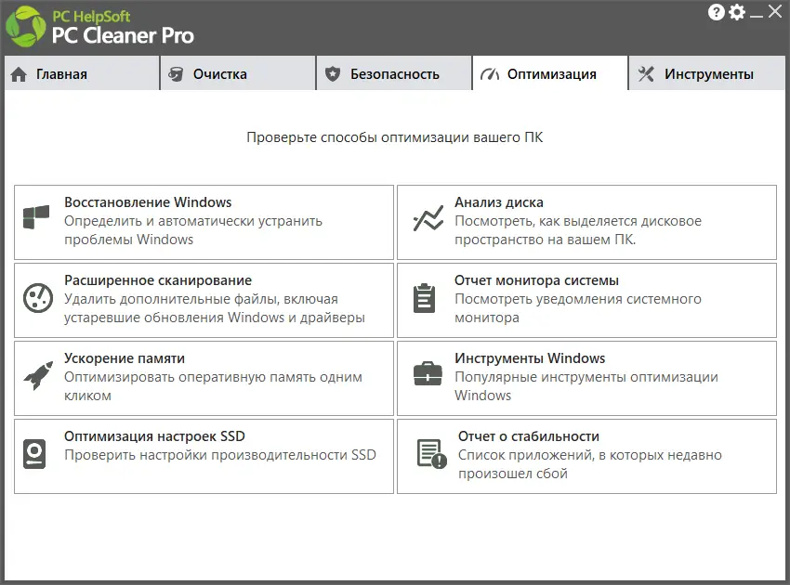The width and height of the screenshot is (790, 585).
Task: Click the rocket icon for Ускорение памяти
Action: (x=37, y=376)
